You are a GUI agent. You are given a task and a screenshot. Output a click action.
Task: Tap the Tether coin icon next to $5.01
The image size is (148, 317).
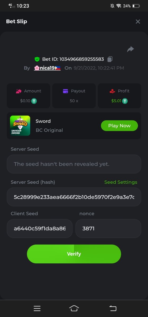click(x=125, y=101)
